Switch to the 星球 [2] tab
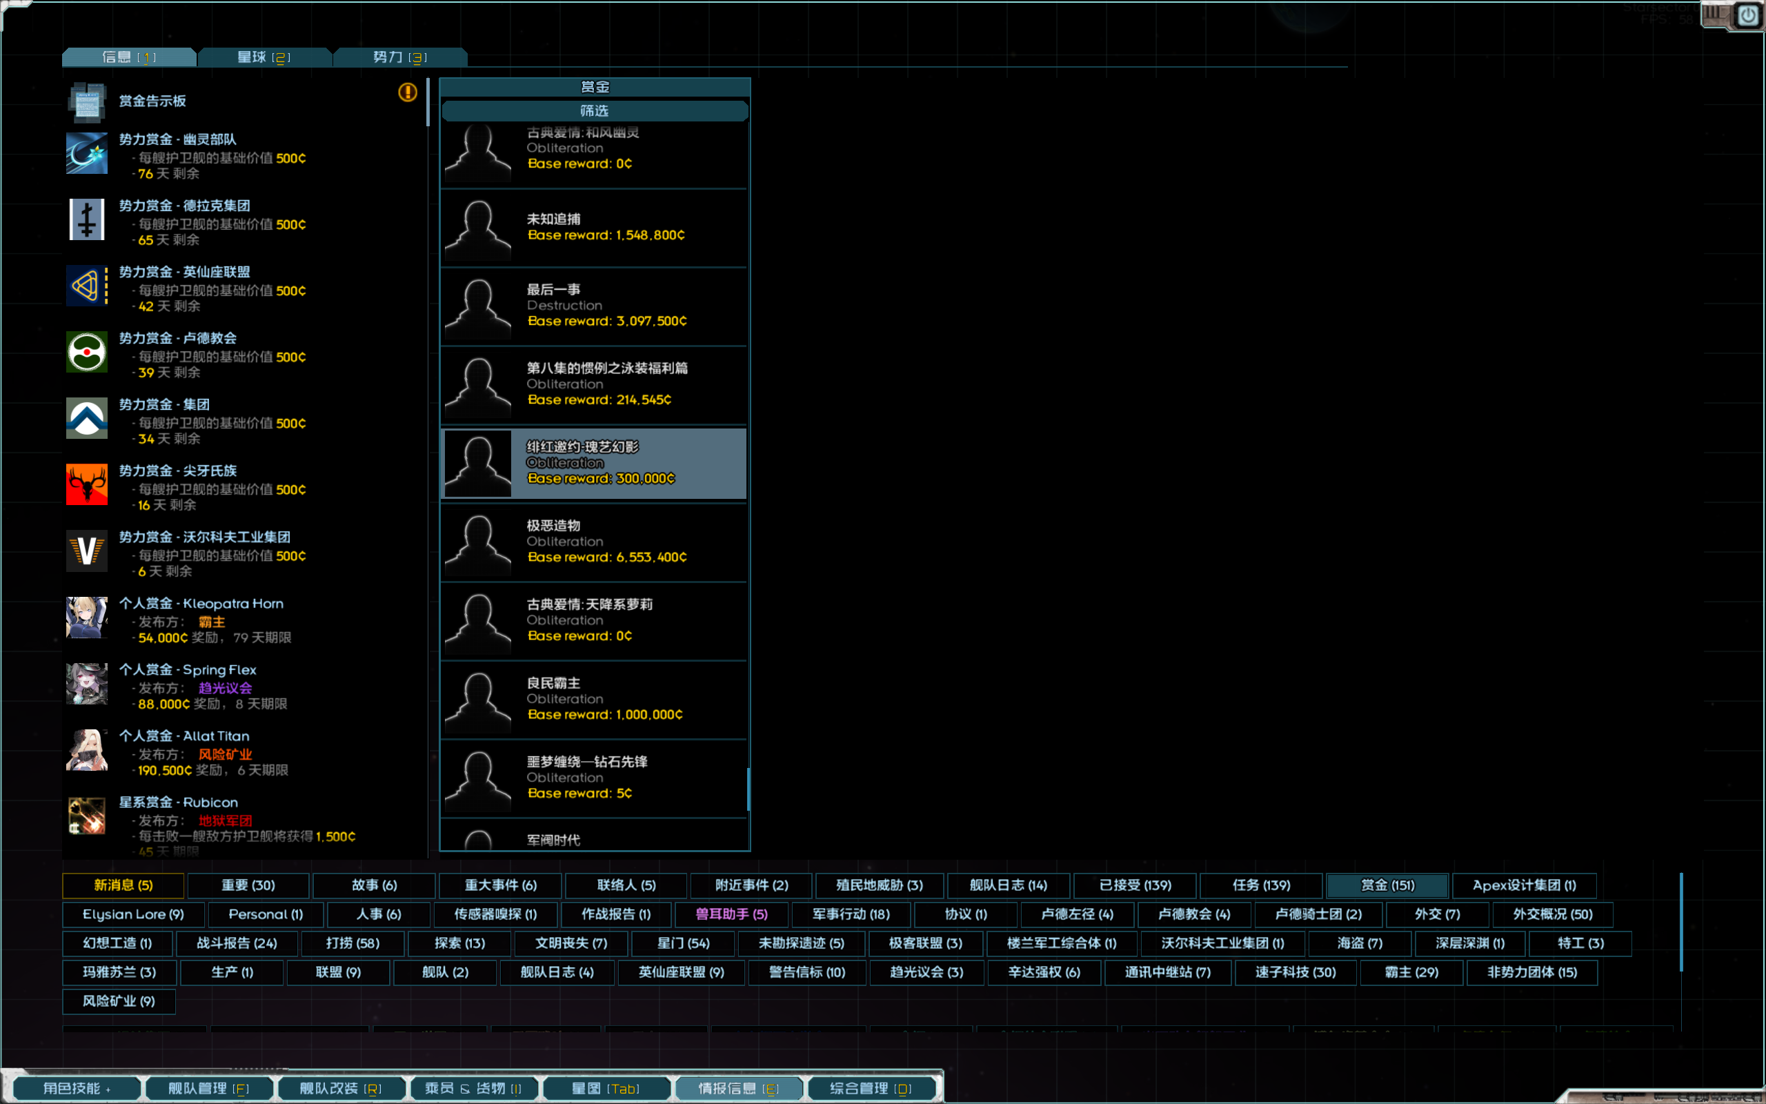Screen dimensions: 1766x1104 [x=264, y=56]
